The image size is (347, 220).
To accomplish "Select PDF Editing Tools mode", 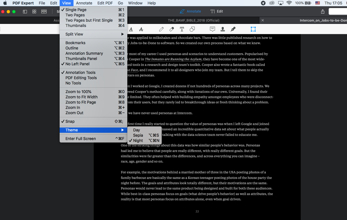I will pos(82,78).
